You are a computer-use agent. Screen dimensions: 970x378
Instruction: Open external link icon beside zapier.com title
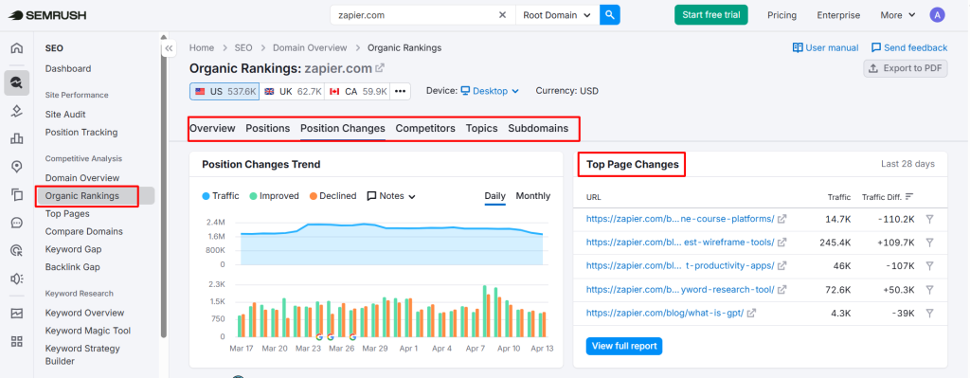[x=380, y=68]
